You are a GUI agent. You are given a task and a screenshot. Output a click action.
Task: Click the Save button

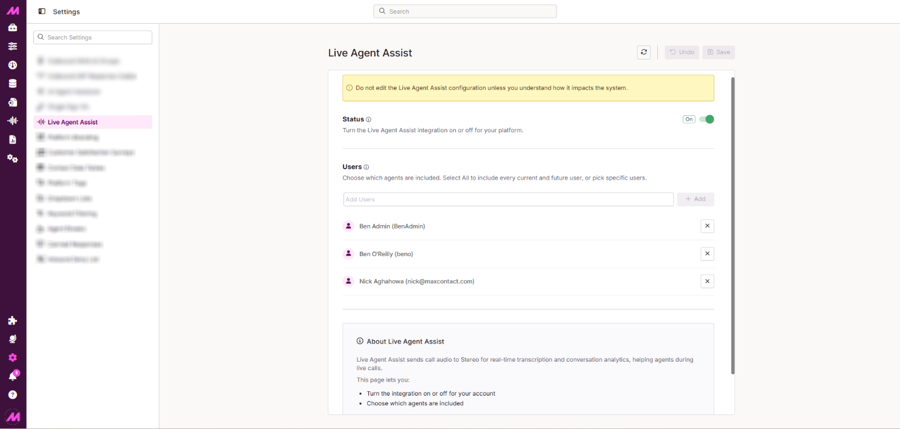pos(719,52)
